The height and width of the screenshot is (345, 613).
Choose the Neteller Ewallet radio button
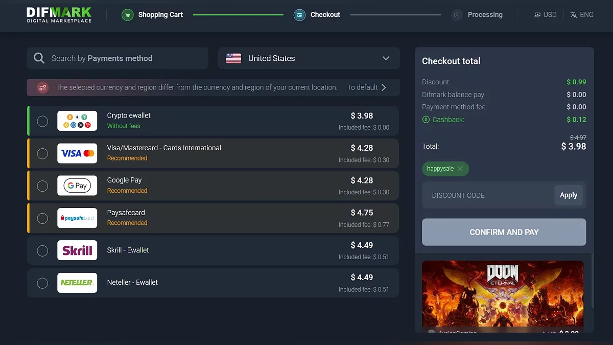(42, 283)
